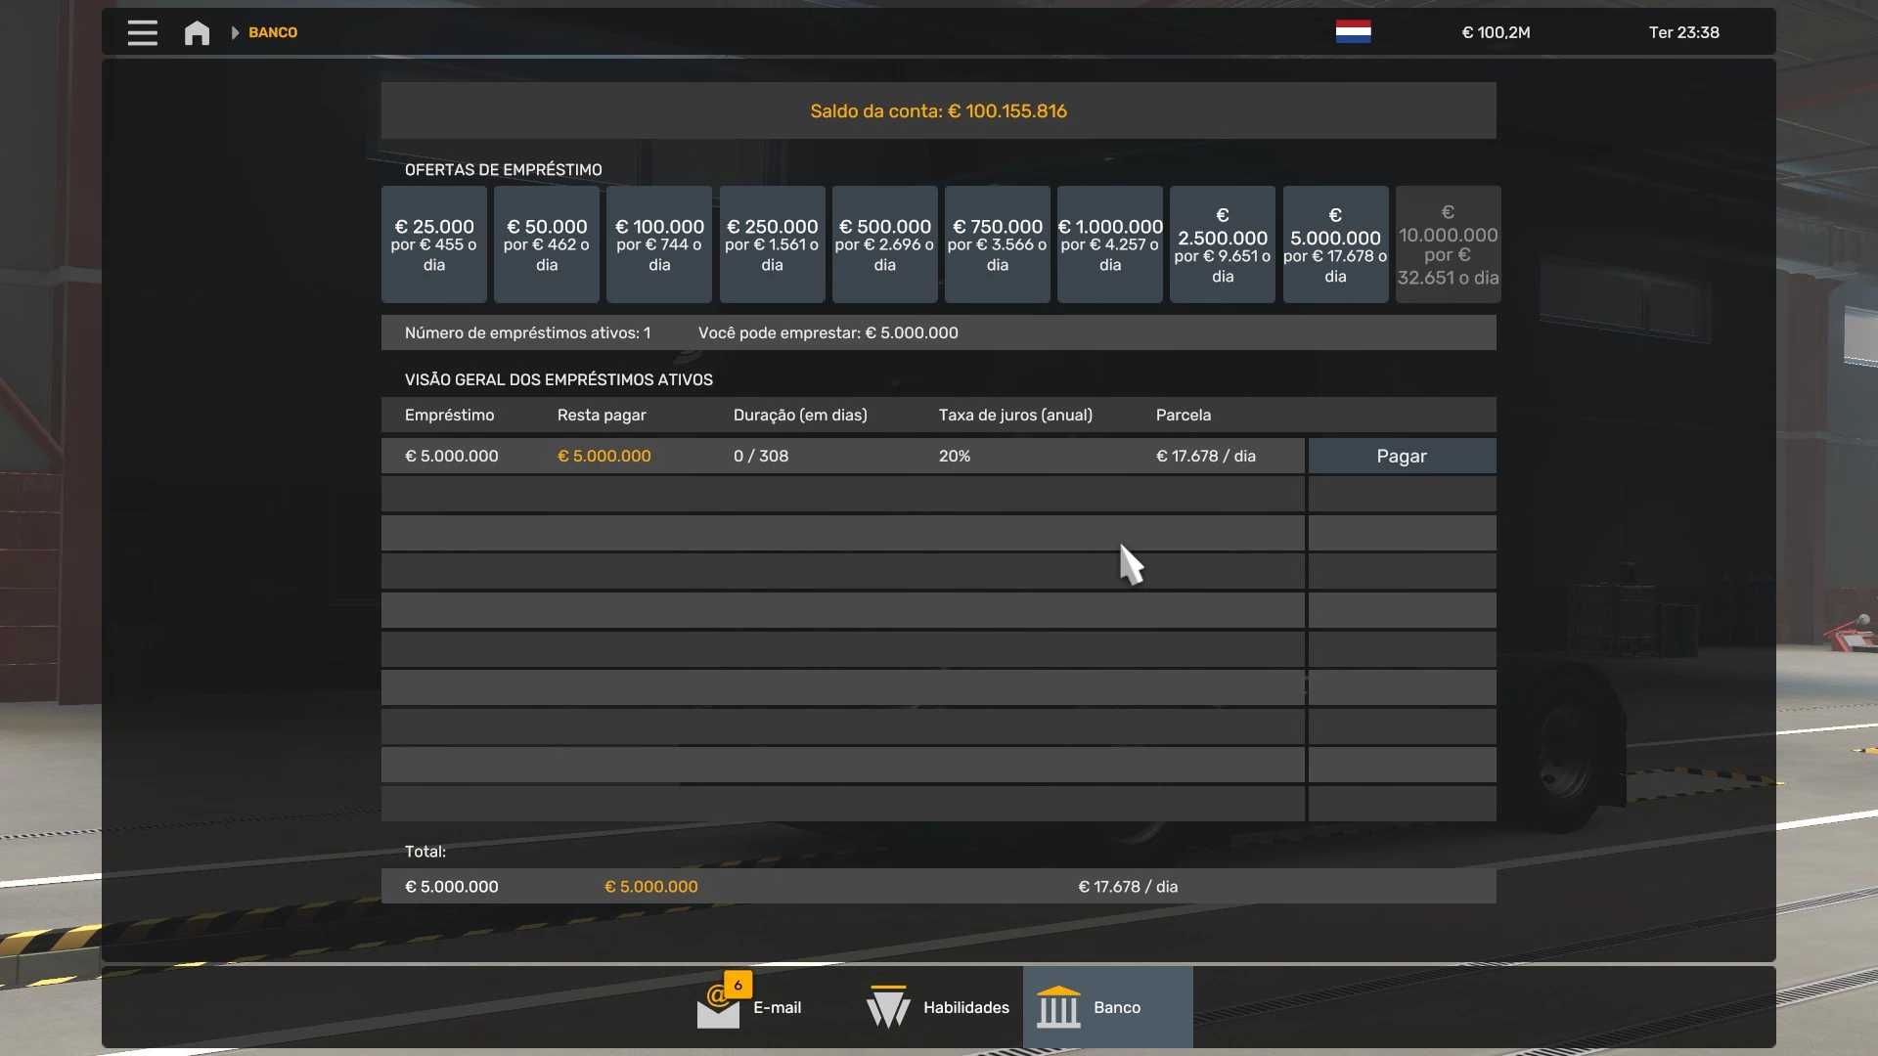Screen dimensions: 1878x1056
Task: Open the E-mail envelope icon
Action: tap(718, 1010)
